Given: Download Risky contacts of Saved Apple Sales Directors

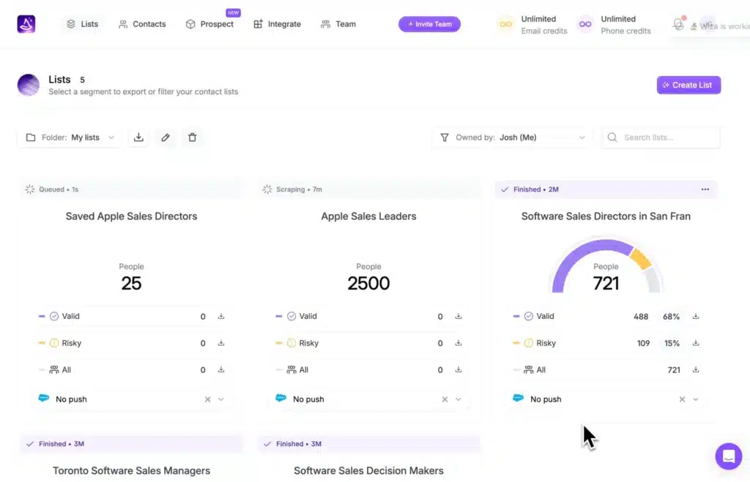Looking at the screenshot, I should coord(221,343).
